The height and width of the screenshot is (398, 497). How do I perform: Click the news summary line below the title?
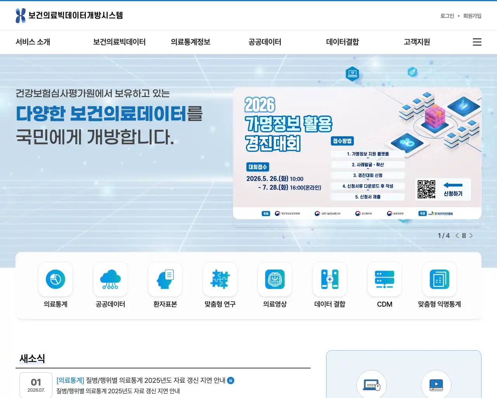118,391
